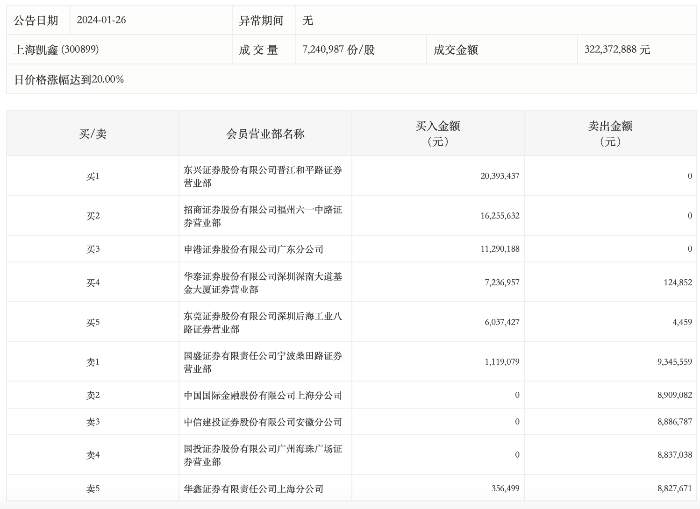Screen dimensions: 700x509
Task: Select the 日价格涨幅达到20.00% reason text
Action: [69, 79]
